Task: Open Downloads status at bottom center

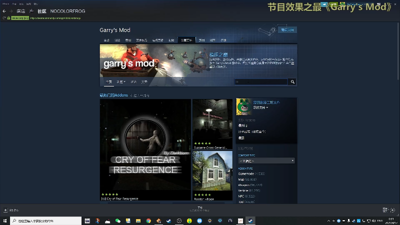Action: tap(199, 209)
